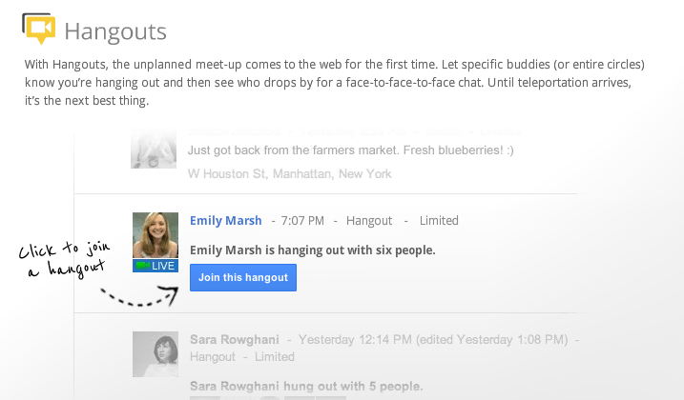
Task: Click the Join this hangout button
Action: 243,277
